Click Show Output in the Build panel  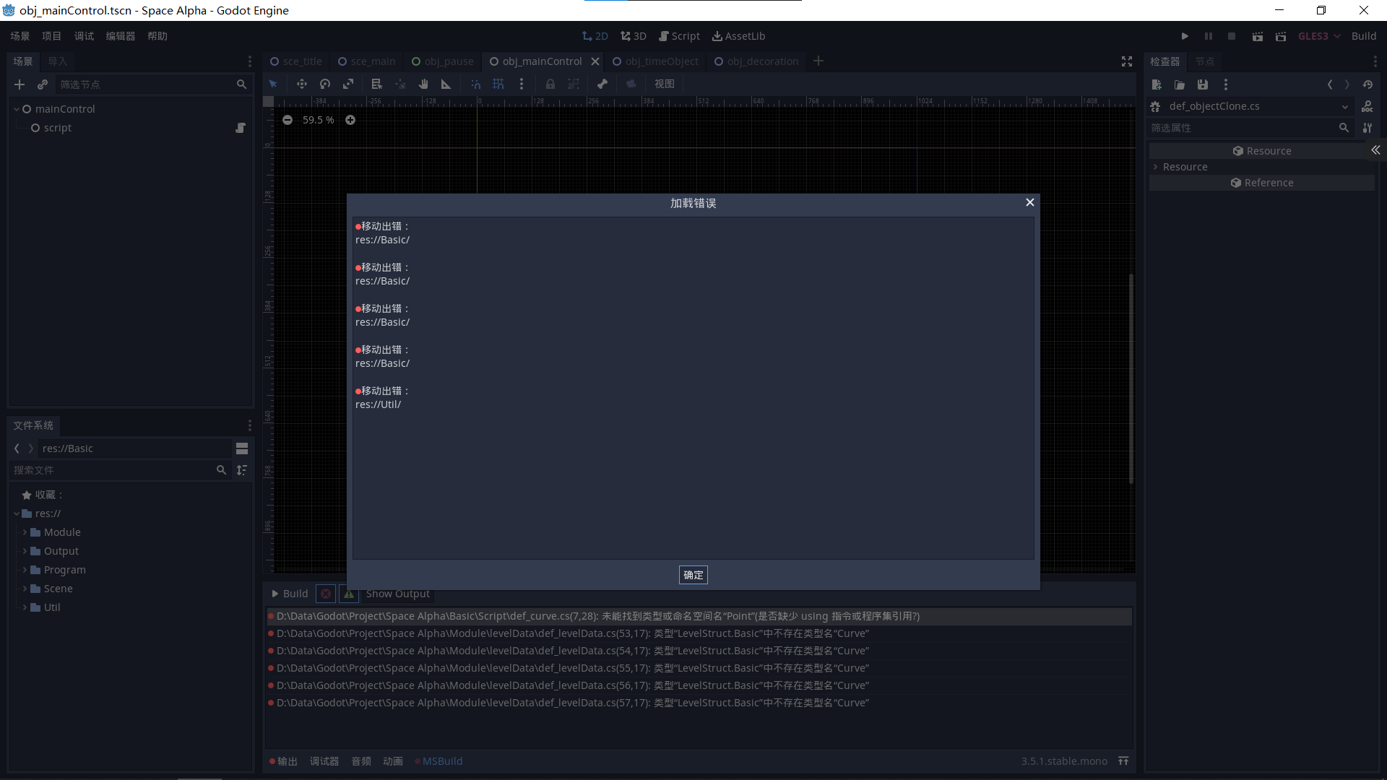point(397,593)
